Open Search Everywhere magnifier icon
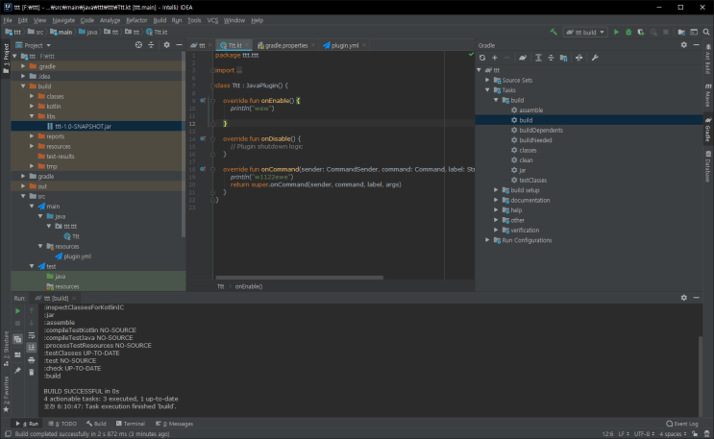Screen dimensions: 714x439 706,32
